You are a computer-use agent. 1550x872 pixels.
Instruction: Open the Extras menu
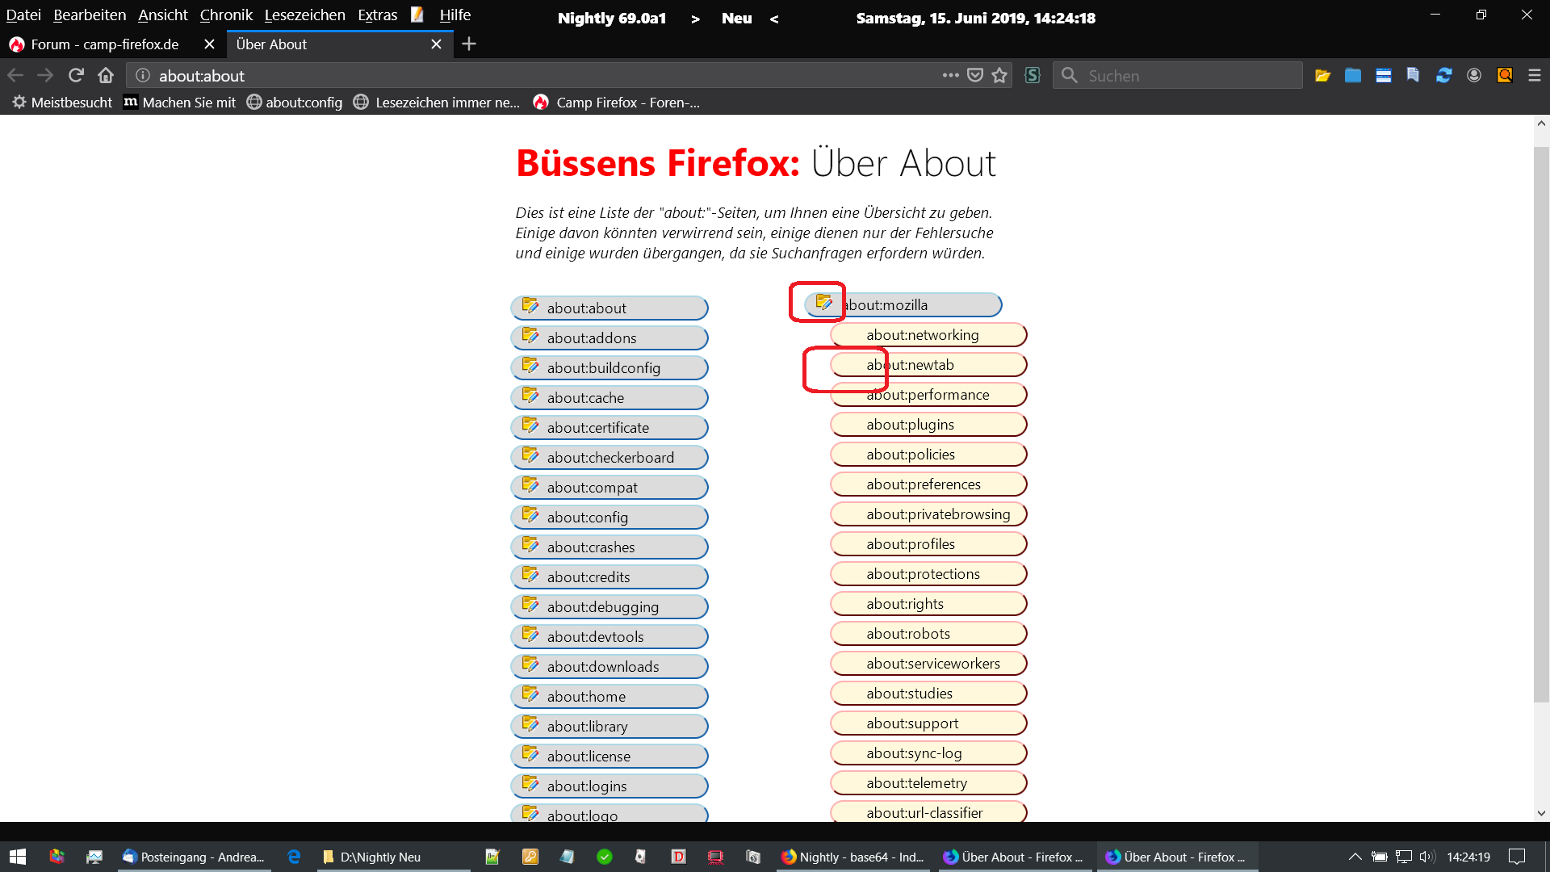pos(377,15)
